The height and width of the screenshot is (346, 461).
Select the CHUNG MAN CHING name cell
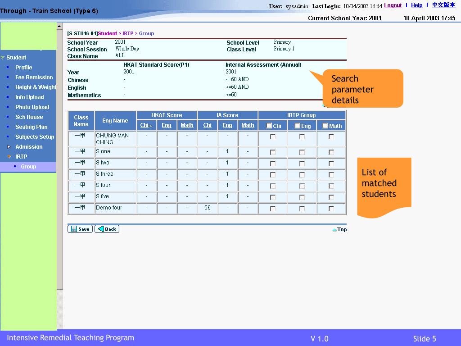pos(116,139)
